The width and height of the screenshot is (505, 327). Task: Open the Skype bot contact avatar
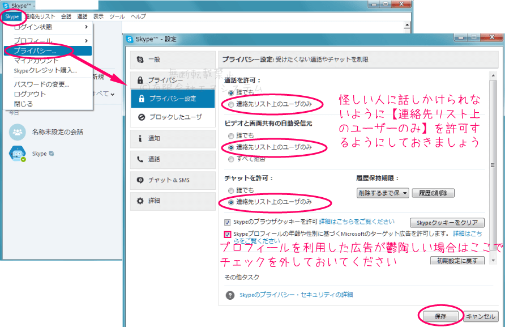coord(18,154)
